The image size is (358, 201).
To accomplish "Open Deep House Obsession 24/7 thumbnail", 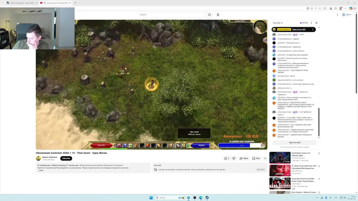I will tap(280, 171).
